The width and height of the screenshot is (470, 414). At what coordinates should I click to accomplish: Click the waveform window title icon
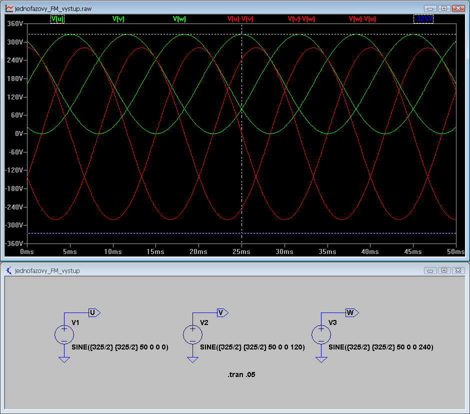pos(8,8)
